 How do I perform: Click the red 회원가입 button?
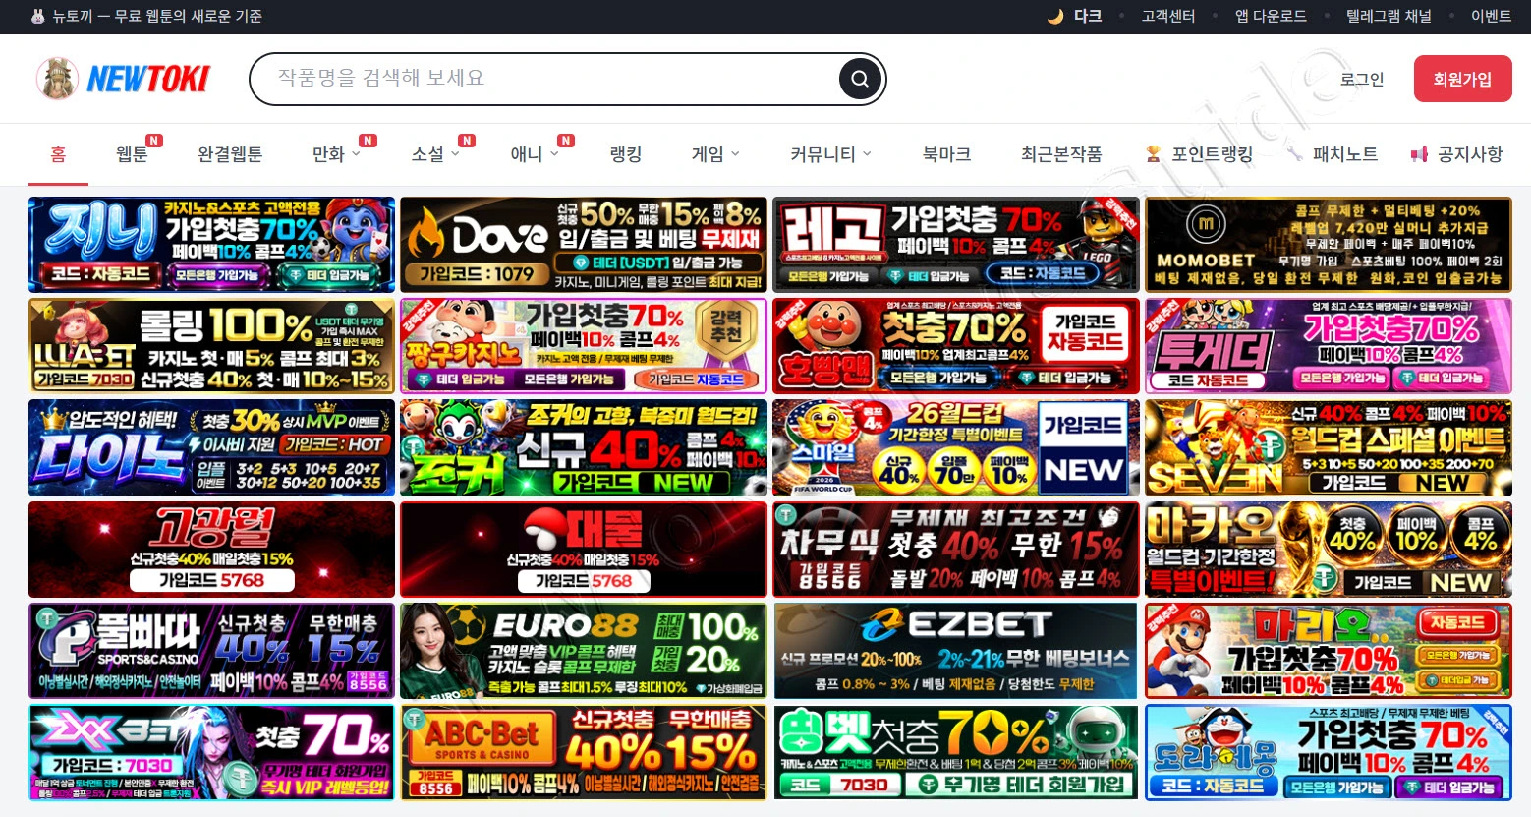click(x=1462, y=79)
